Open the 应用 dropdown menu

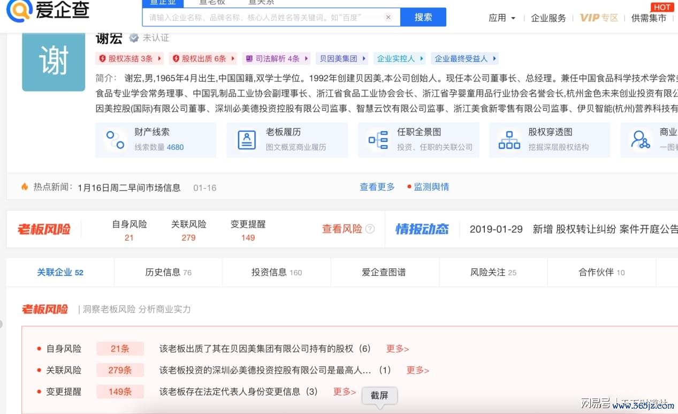tap(502, 18)
